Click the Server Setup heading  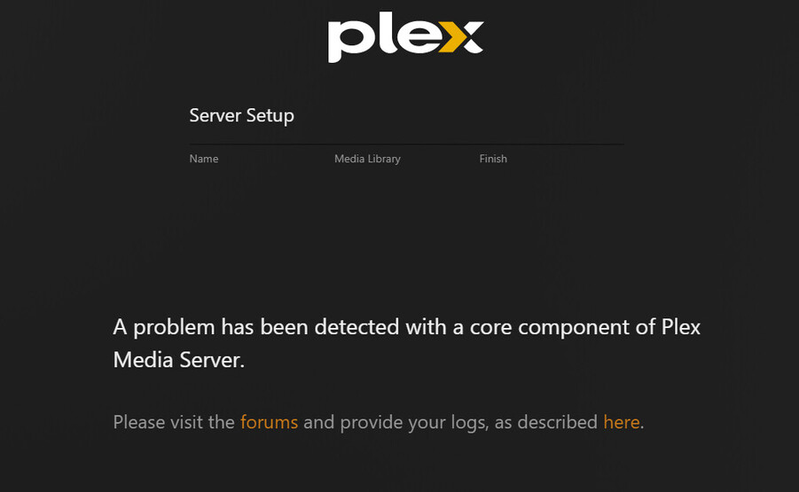click(x=241, y=115)
